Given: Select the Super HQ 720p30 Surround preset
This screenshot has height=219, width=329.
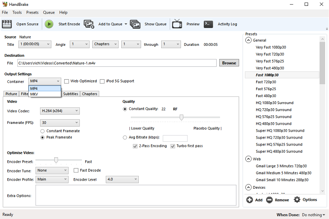Looking at the screenshot, I should (x=279, y=137).
